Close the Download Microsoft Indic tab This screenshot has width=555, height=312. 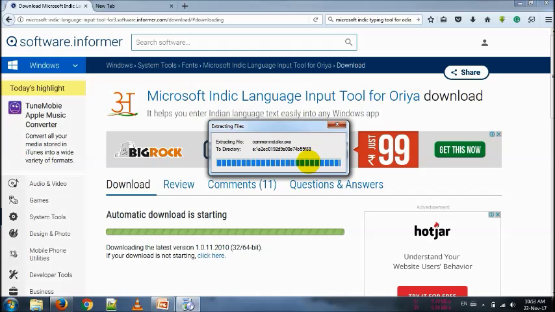(x=86, y=6)
